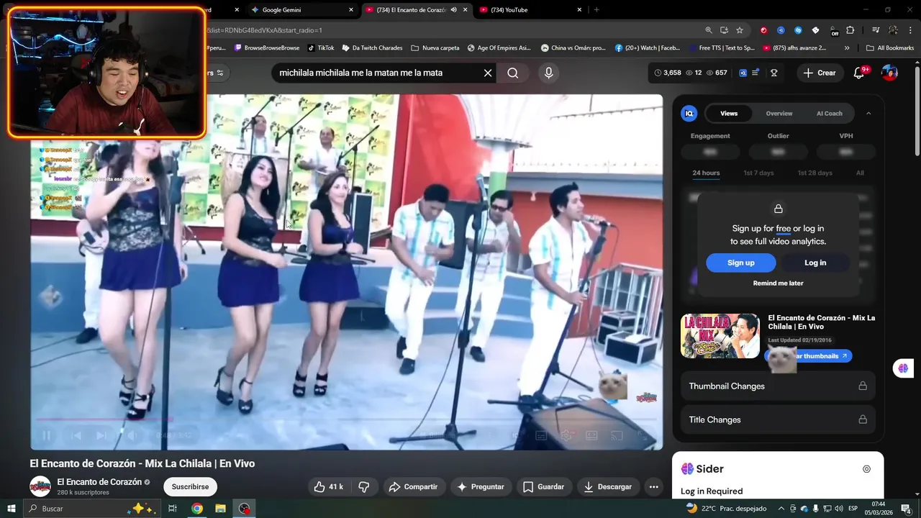Open the TikTok bookmark

pyautogui.click(x=321, y=48)
